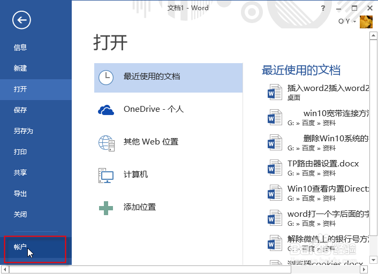Click the globe icon for web locations
The width and height of the screenshot is (378, 274).
107,143
